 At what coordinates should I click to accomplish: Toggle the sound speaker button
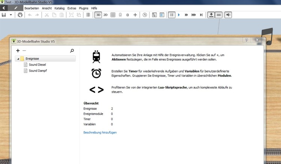click(x=228, y=15)
